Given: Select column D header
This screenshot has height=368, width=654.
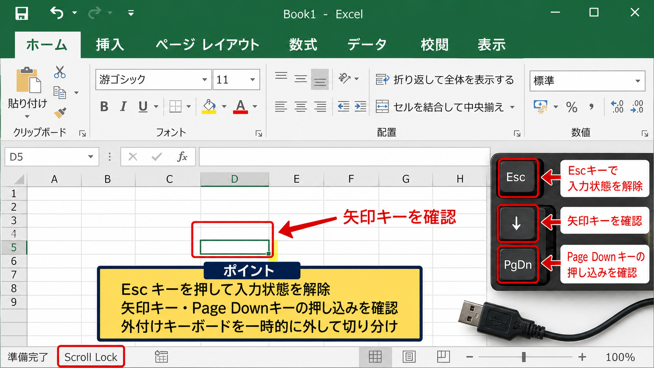Looking at the screenshot, I should point(235,179).
